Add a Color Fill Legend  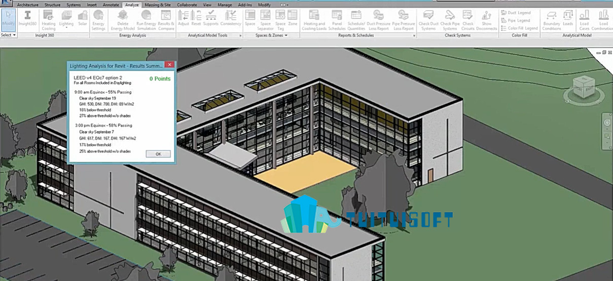tap(520, 28)
